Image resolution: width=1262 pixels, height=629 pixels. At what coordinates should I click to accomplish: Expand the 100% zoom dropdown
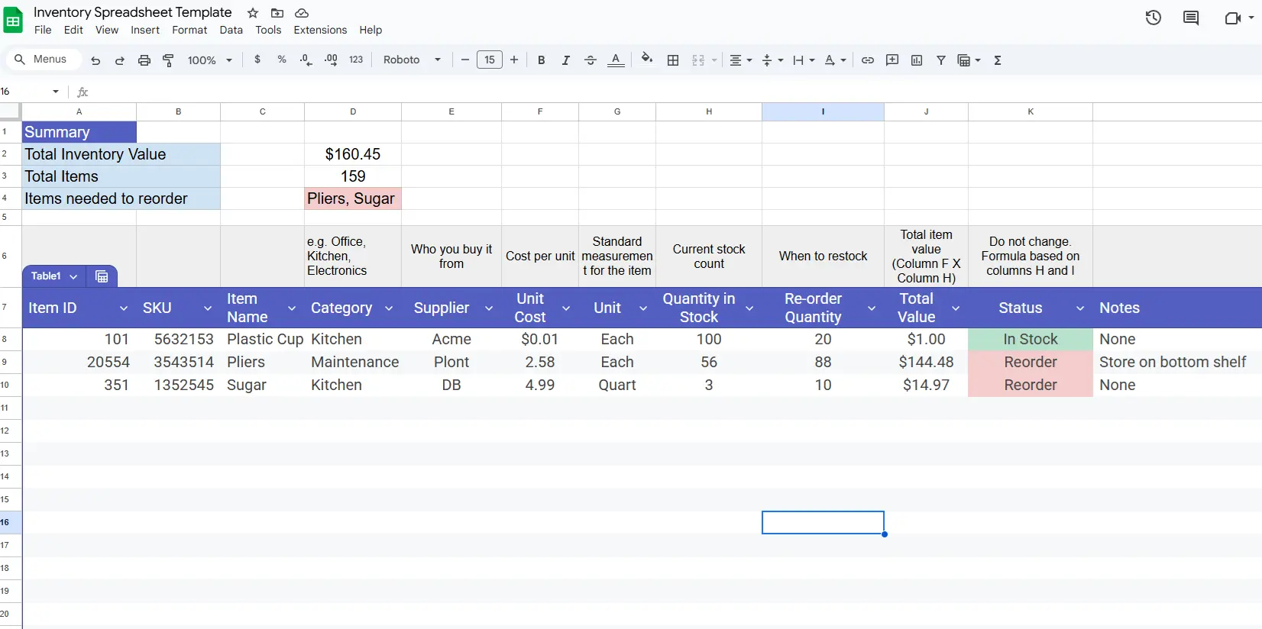coord(209,60)
